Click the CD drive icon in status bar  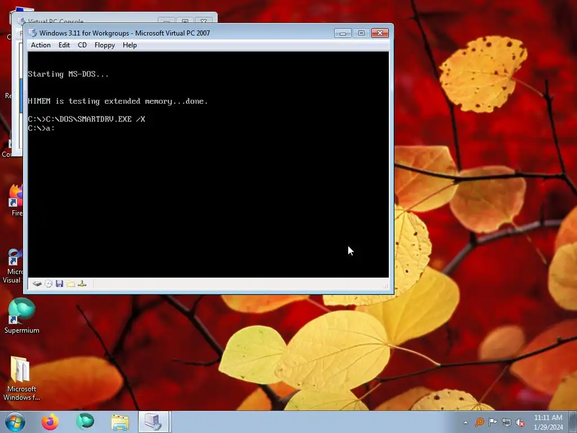tap(48, 284)
